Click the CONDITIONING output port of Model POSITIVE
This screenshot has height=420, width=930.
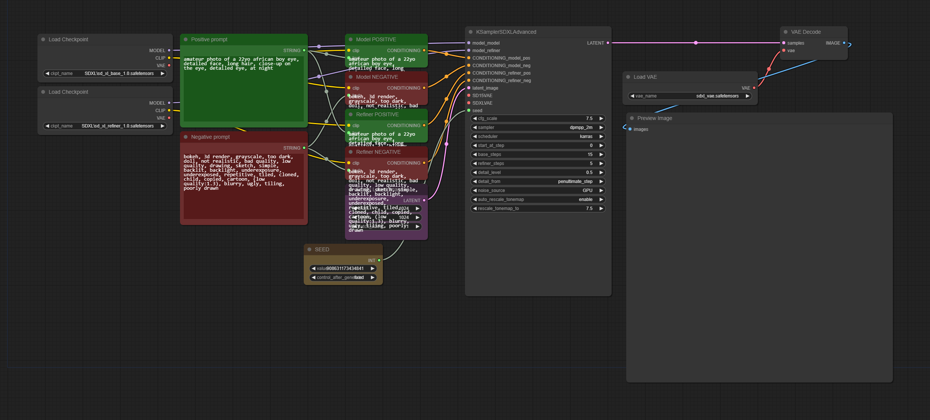[424, 50]
